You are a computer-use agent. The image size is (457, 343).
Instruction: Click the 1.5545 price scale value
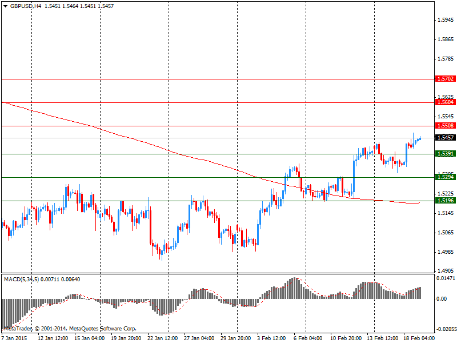pos(446,117)
